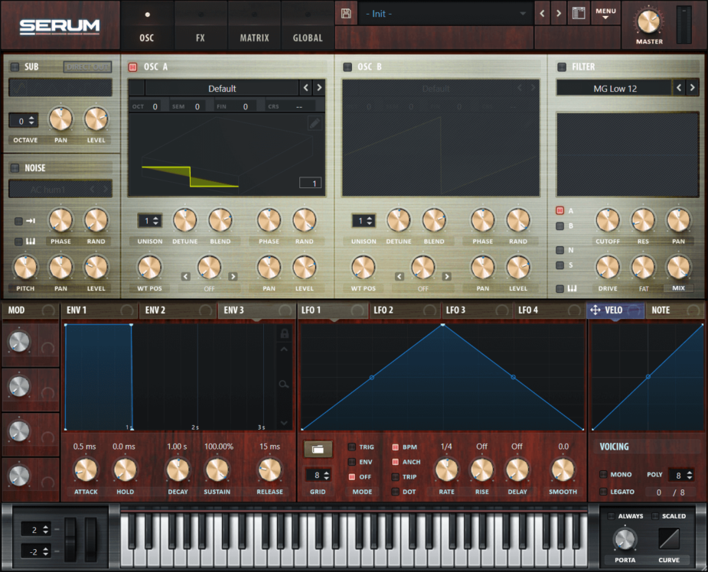Screen dimensions: 708x572
Task: Select next OSC A wavetable arrow
Action: (319, 87)
